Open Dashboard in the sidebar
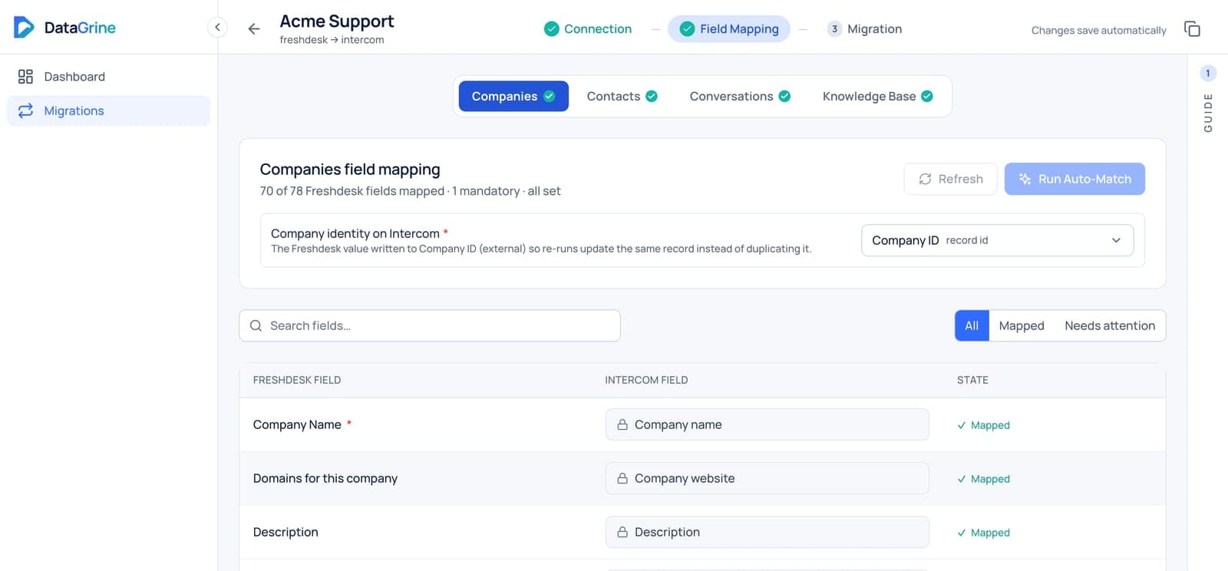Image resolution: width=1228 pixels, height=571 pixels. [x=108, y=77]
